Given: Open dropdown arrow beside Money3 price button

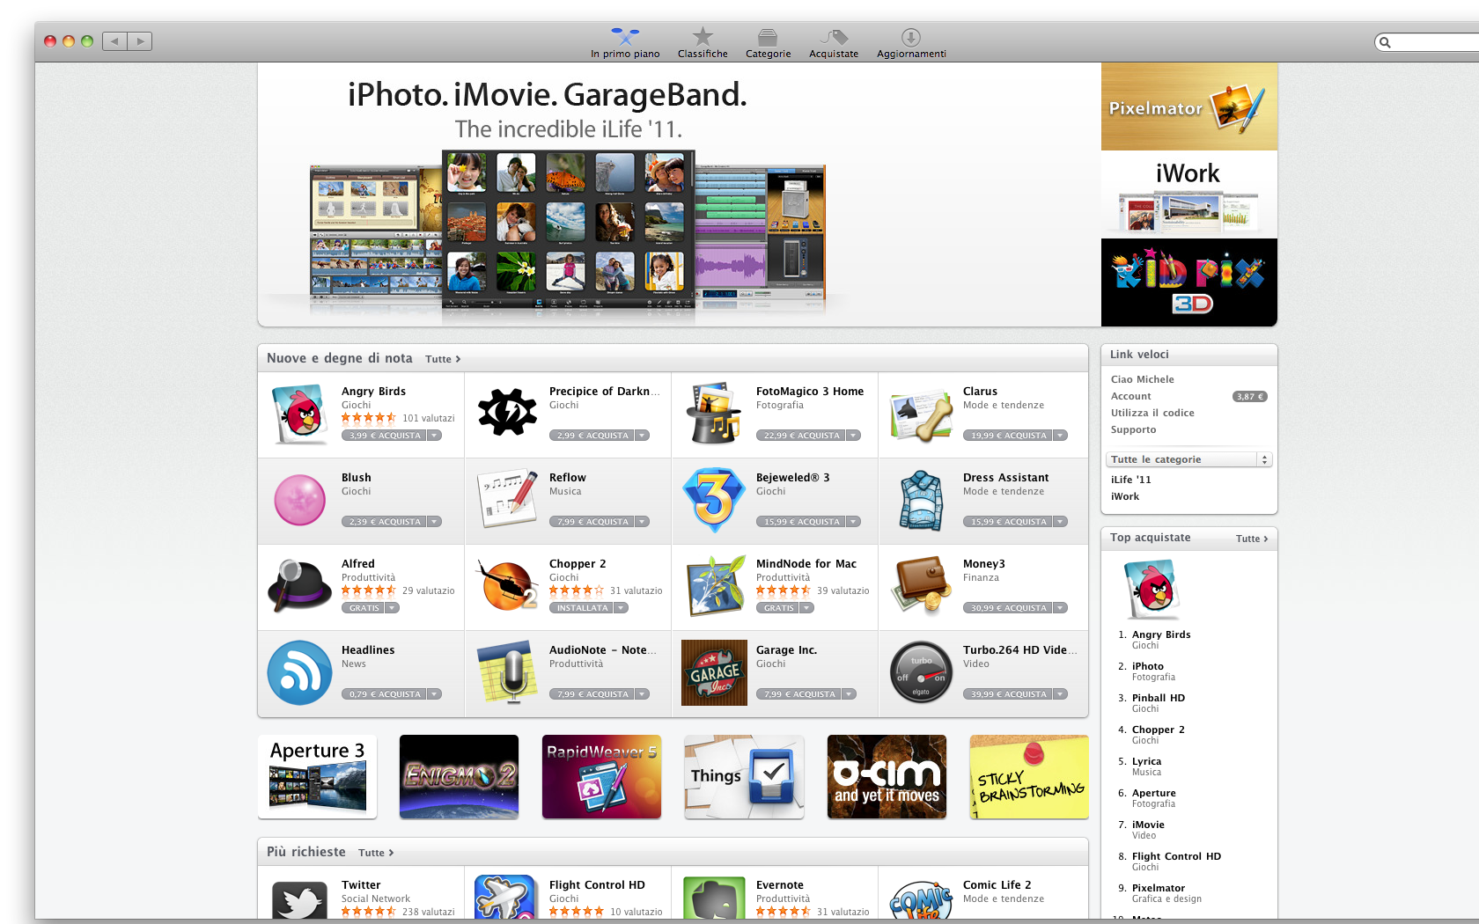Looking at the screenshot, I should coord(1061,608).
